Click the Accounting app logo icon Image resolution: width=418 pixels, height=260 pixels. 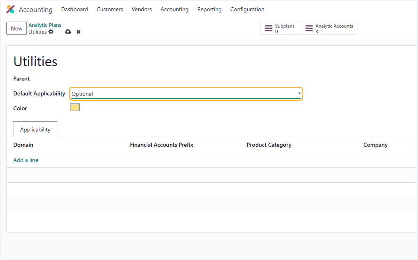tap(10, 9)
